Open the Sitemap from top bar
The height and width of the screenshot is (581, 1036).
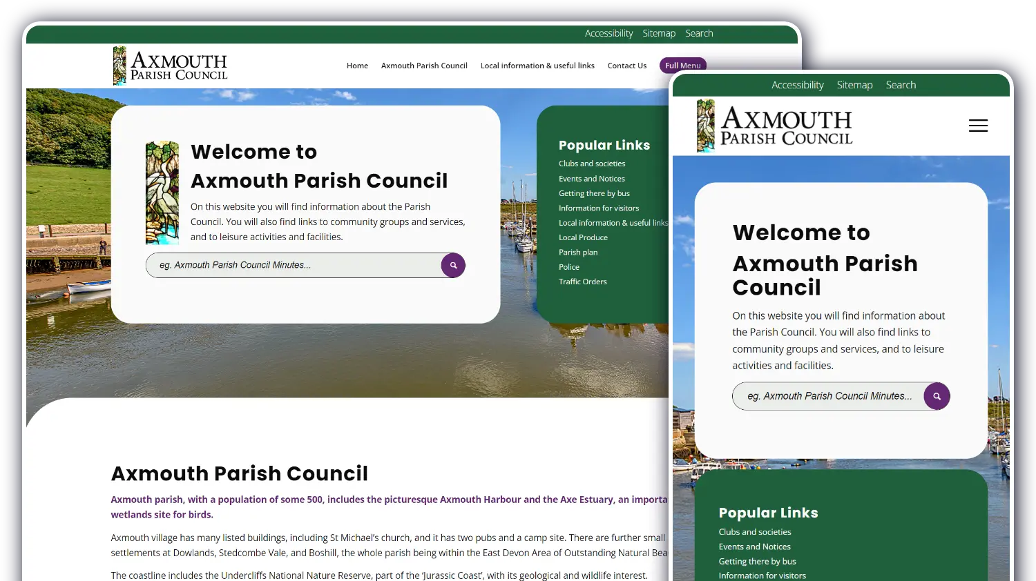click(659, 33)
